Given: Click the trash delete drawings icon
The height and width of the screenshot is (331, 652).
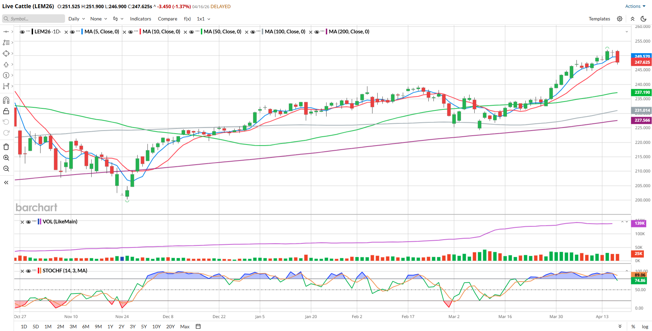Looking at the screenshot, I should (6, 147).
